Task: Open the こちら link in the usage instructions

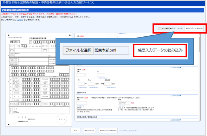Action: point(20,20)
